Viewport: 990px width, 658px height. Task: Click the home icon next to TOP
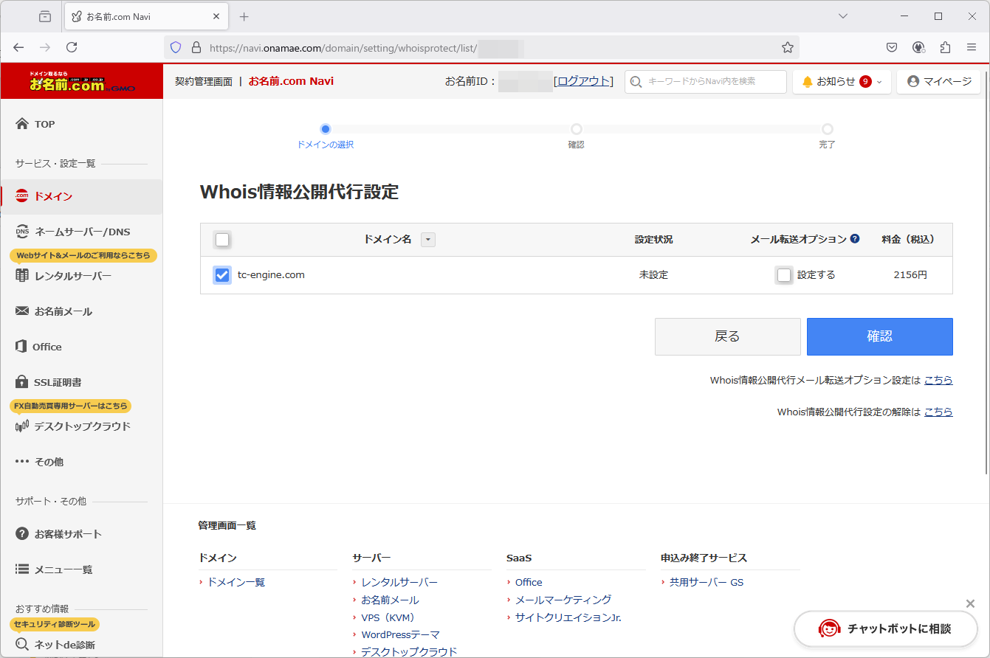coord(22,124)
